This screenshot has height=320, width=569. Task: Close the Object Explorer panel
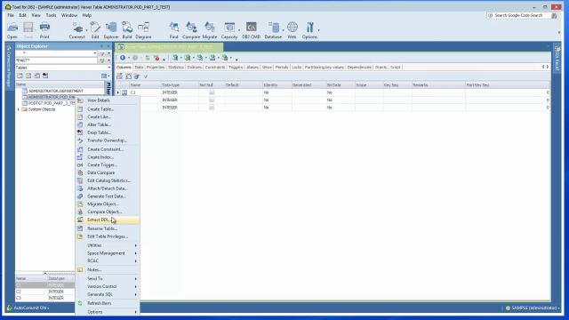[x=108, y=46]
